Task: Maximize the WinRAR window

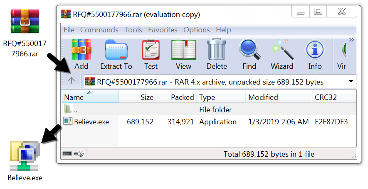Action: 318,12
